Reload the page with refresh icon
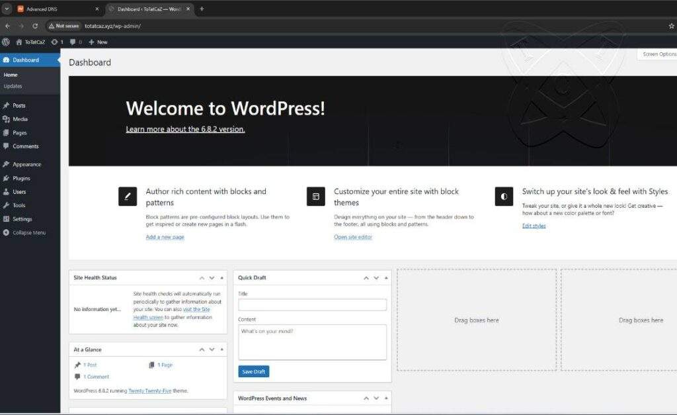 [x=35, y=26]
